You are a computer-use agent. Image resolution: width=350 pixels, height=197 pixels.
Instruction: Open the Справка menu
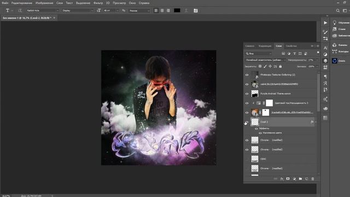[x=144, y=3]
